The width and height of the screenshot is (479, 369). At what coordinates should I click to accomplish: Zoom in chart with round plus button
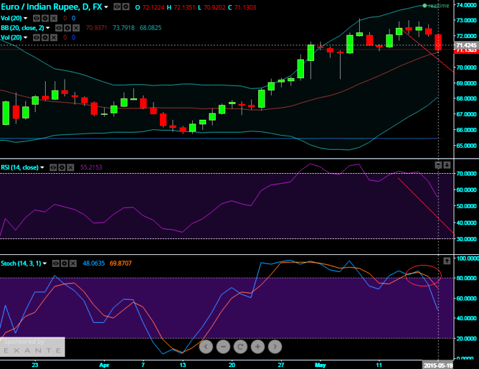tap(258, 347)
